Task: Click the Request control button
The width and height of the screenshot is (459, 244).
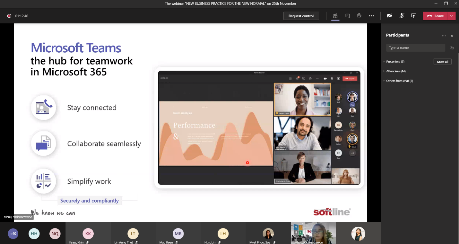Action: point(301,16)
